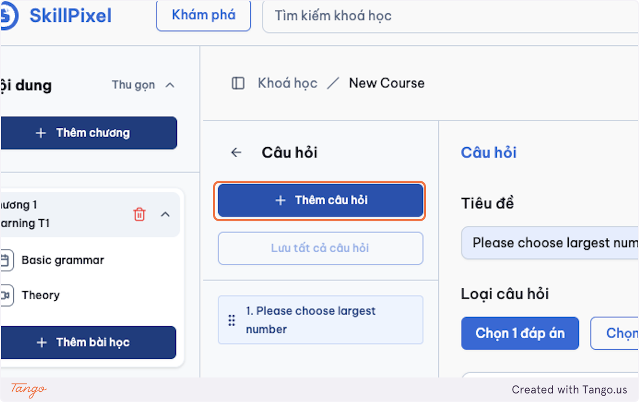The height and width of the screenshot is (402, 639).
Task: Click the Basic grammar lesson icon
Action: (6, 261)
